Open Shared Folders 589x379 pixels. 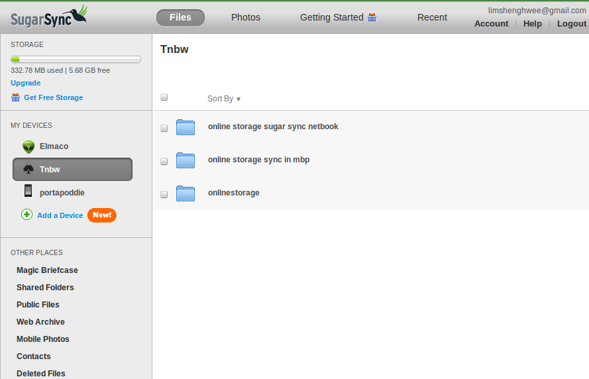pyautogui.click(x=45, y=288)
